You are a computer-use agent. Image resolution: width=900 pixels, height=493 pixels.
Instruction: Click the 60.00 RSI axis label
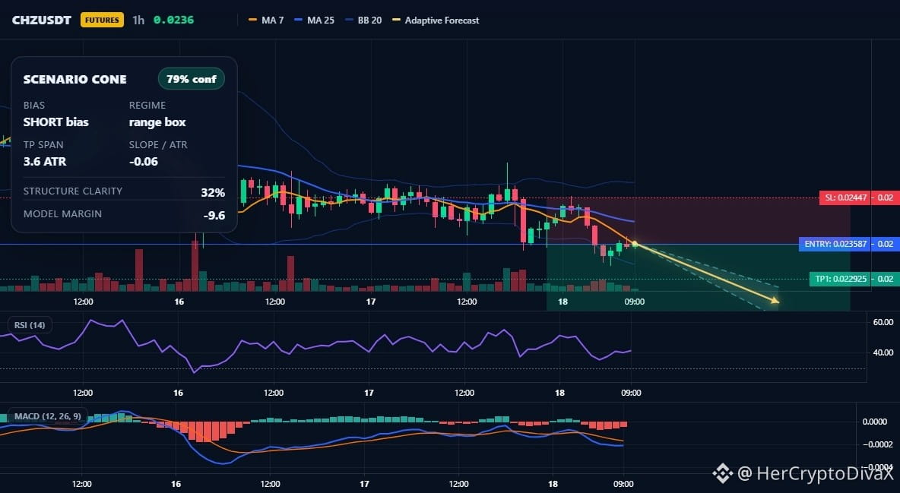click(883, 322)
